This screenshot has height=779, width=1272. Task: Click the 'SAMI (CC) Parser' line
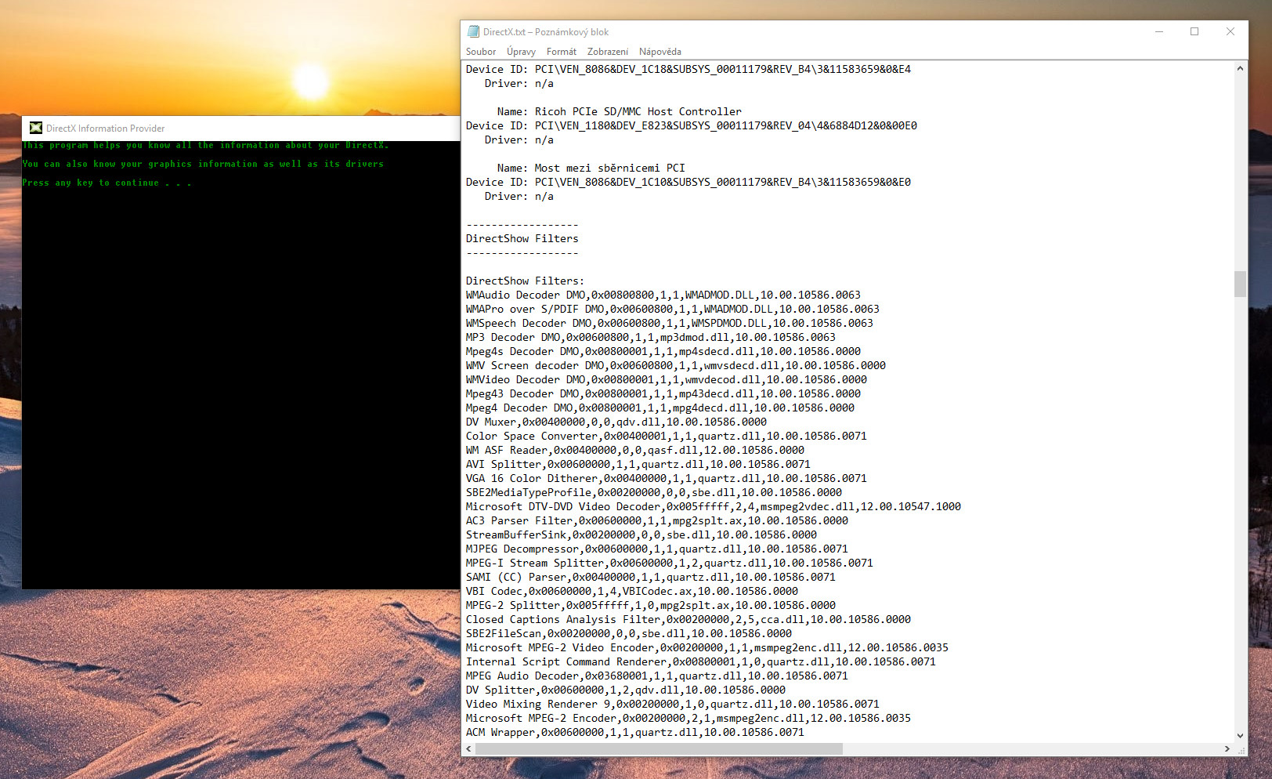650,577
